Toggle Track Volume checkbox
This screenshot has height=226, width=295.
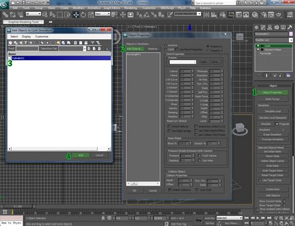199,155
